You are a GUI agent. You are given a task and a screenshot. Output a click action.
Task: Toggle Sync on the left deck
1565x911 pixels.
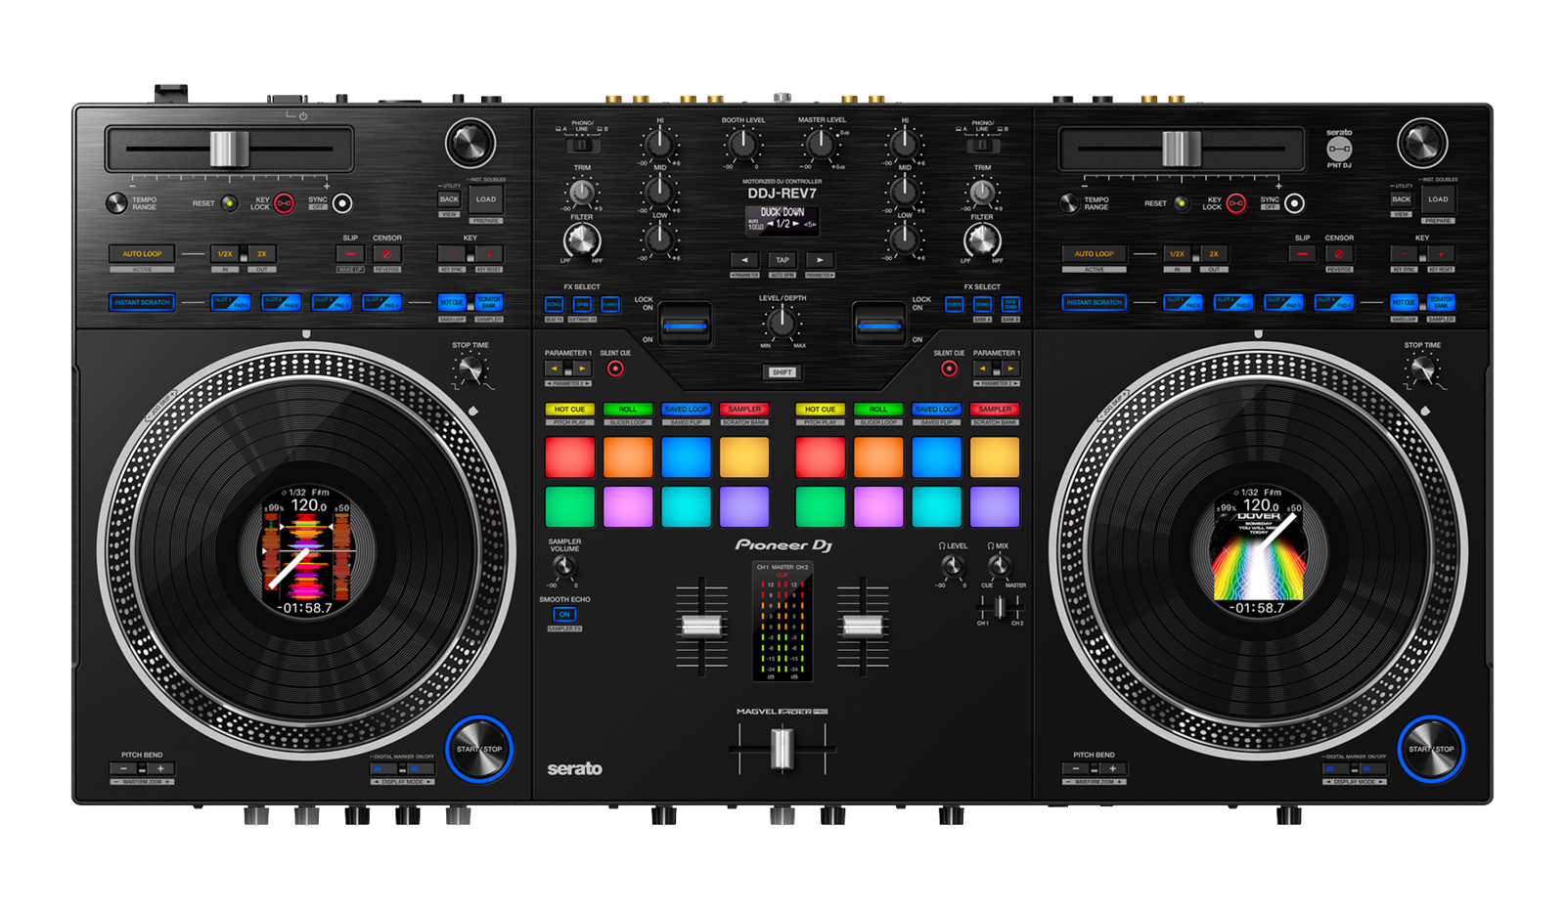(342, 203)
